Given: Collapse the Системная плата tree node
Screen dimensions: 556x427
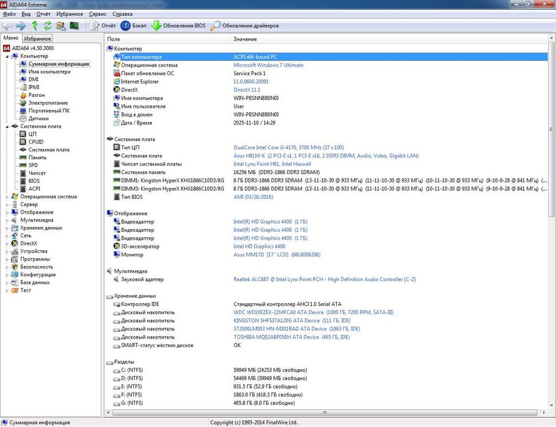Looking at the screenshot, I should pyautogui.click(x=7, y=126).
